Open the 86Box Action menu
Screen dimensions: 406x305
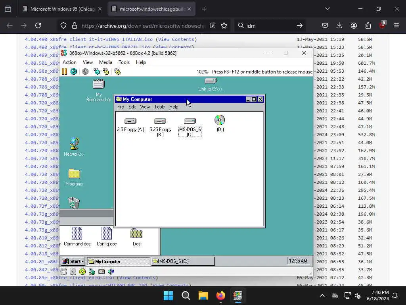[69, 62]
